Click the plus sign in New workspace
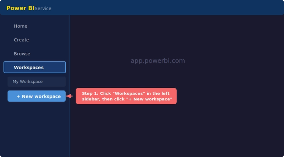This screenshot has height=157, width=284. coord(18,96)
